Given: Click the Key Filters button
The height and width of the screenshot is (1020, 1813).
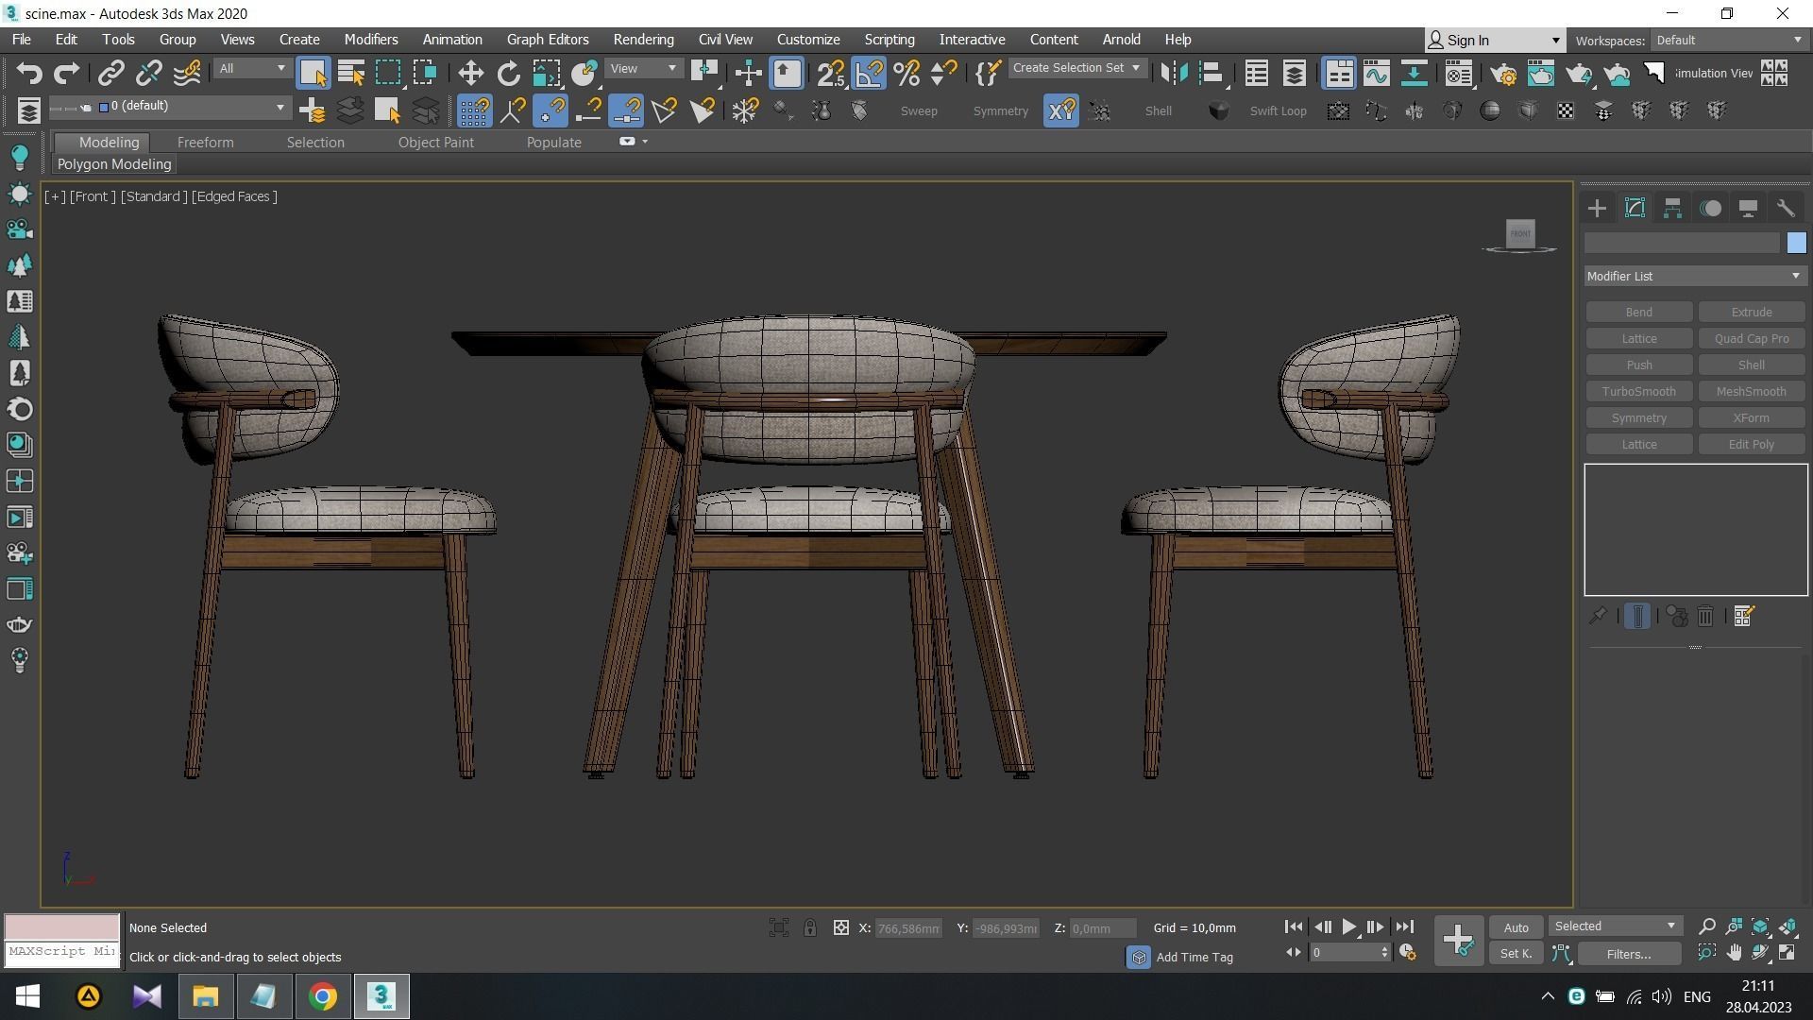Looking at the screenshot, I should [1629, 954].
